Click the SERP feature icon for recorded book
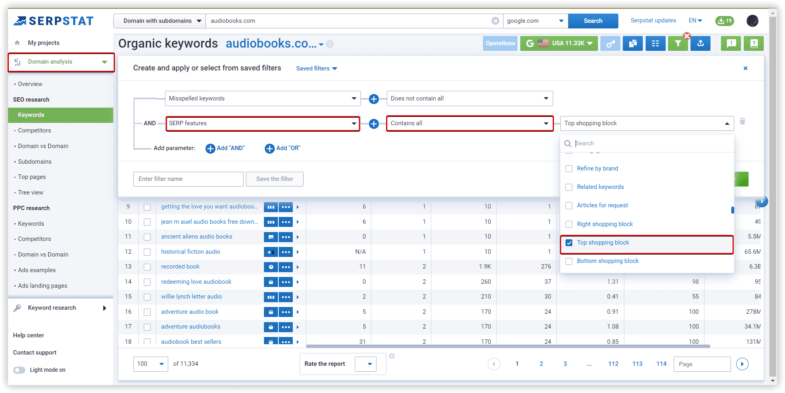The height and width of the screenshot is (393, 785). pos(271,267)
